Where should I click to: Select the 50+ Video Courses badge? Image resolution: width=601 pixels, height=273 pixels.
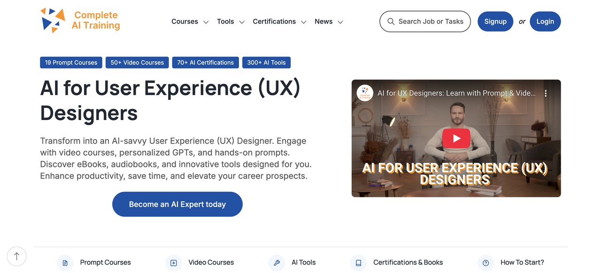click(137, 62)
